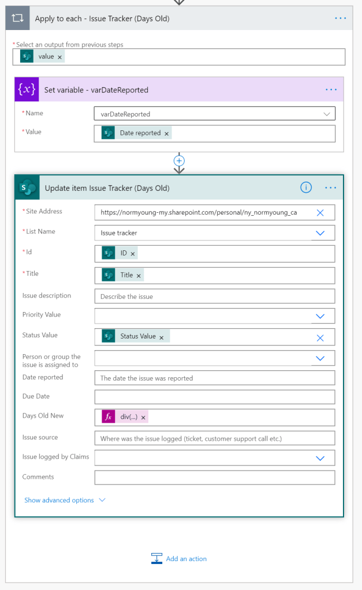Click the SharePoint icon on Update item header
This screenshot has width=362, height=590.
pos(27,187)
